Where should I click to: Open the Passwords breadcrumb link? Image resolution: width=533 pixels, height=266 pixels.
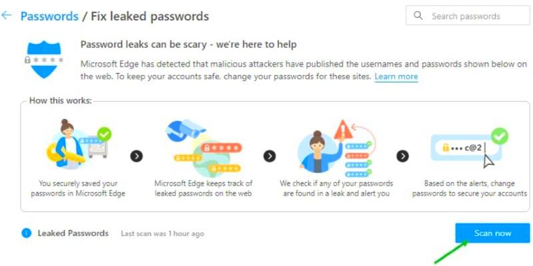pos(49,16)
